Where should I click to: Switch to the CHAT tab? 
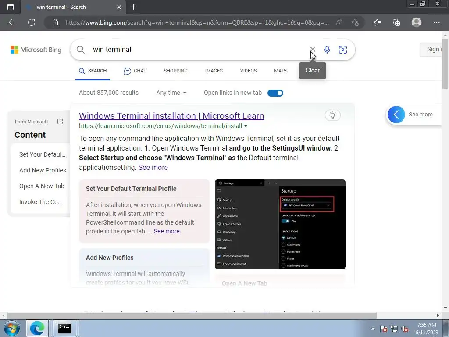coord(135,71)
